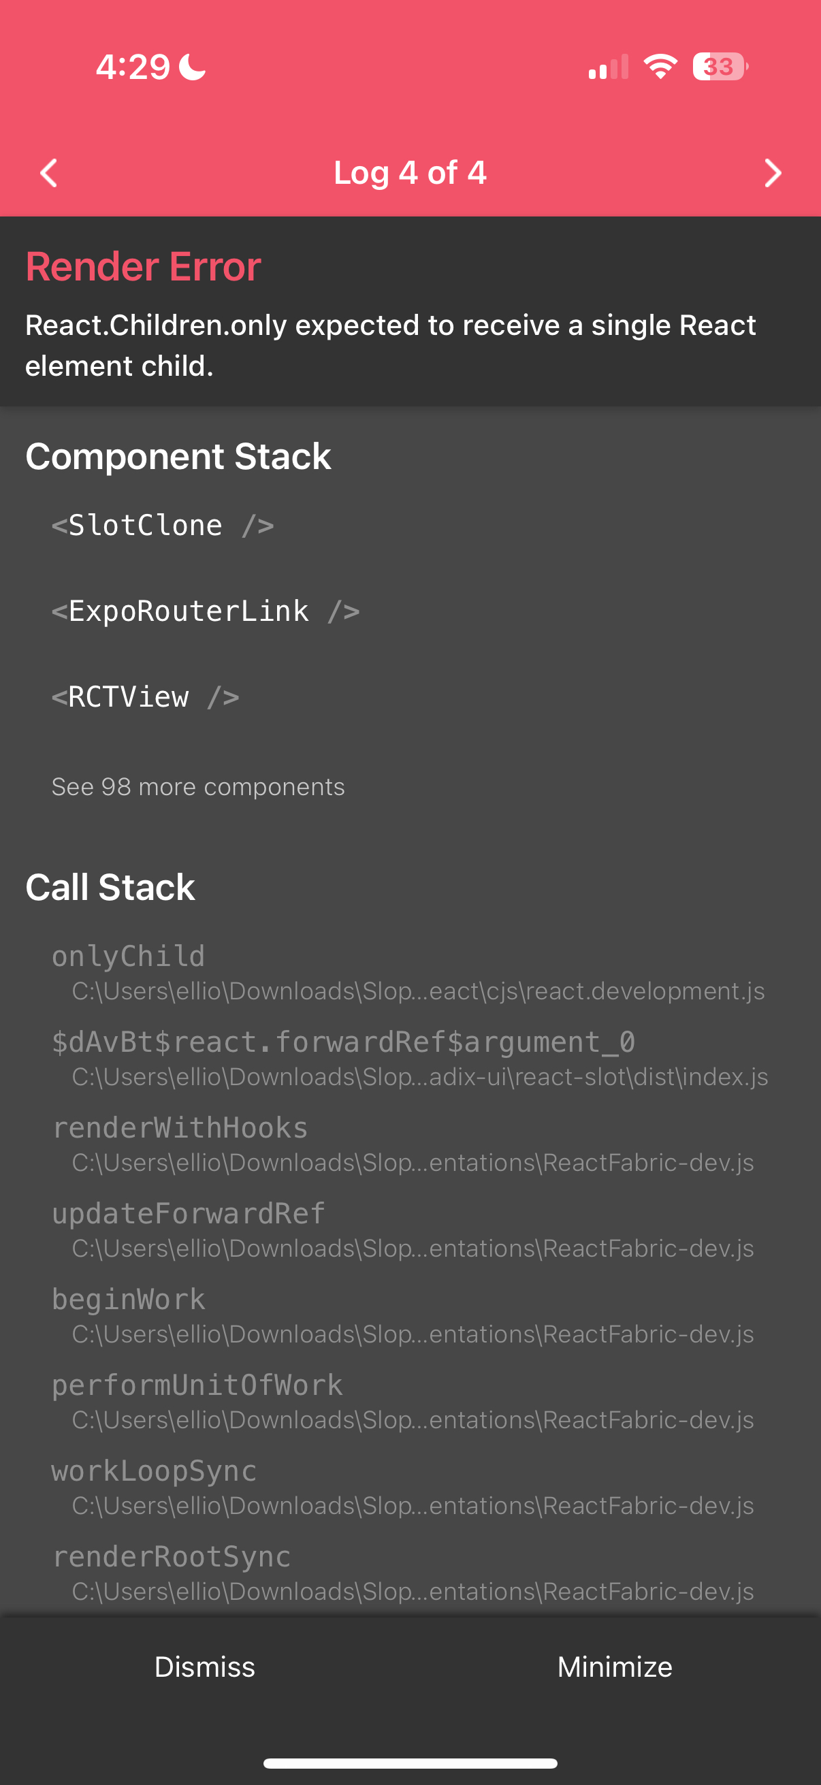Expand the hidden components via See 98 more
This screenshot has width=821, height=1785.
click(198, 786)
